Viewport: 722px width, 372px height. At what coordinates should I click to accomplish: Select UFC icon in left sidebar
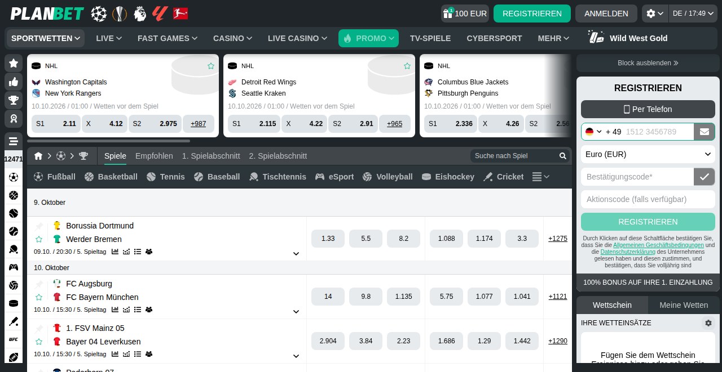(14, 339)
